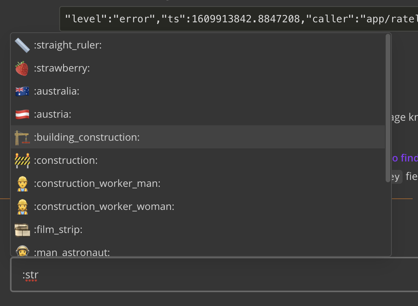
Task: Pick the strawberry emoji icon
Action: (22, 68)
